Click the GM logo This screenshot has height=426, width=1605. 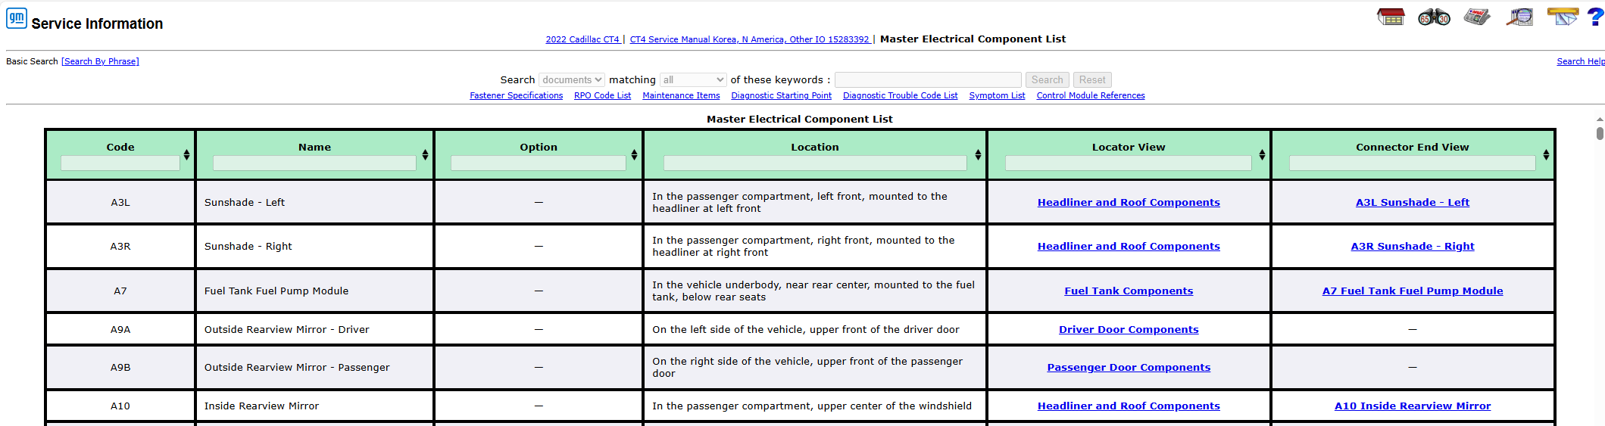pyautogui.click(x=17, y=18)
